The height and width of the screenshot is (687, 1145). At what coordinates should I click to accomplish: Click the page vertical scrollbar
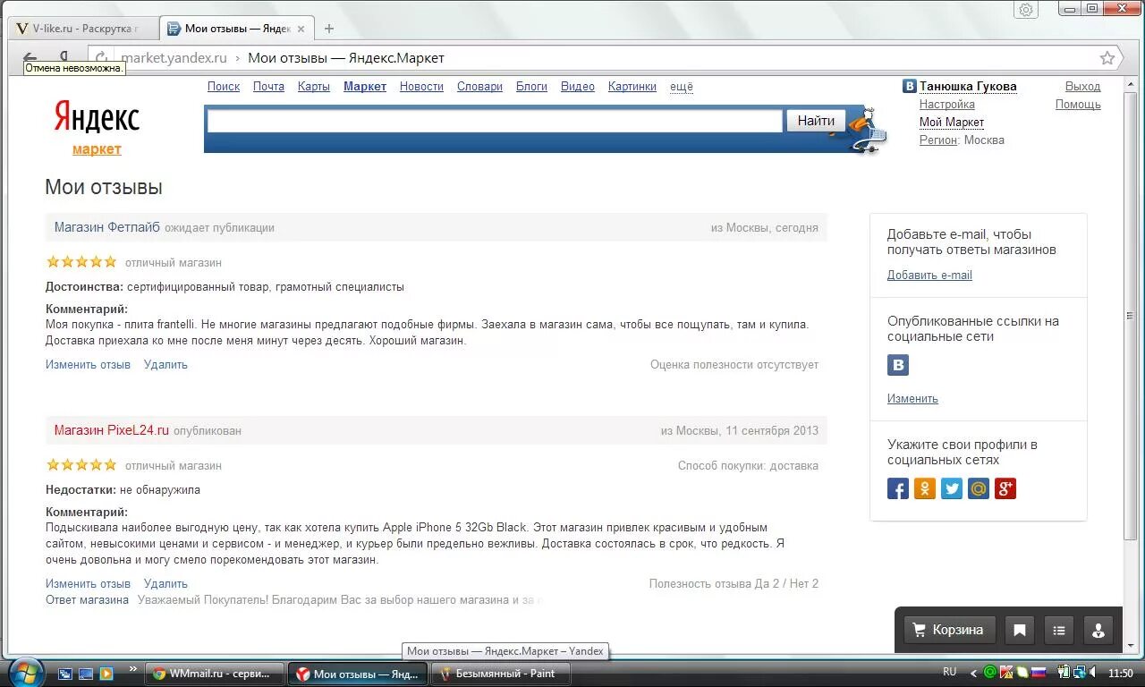1130,316
